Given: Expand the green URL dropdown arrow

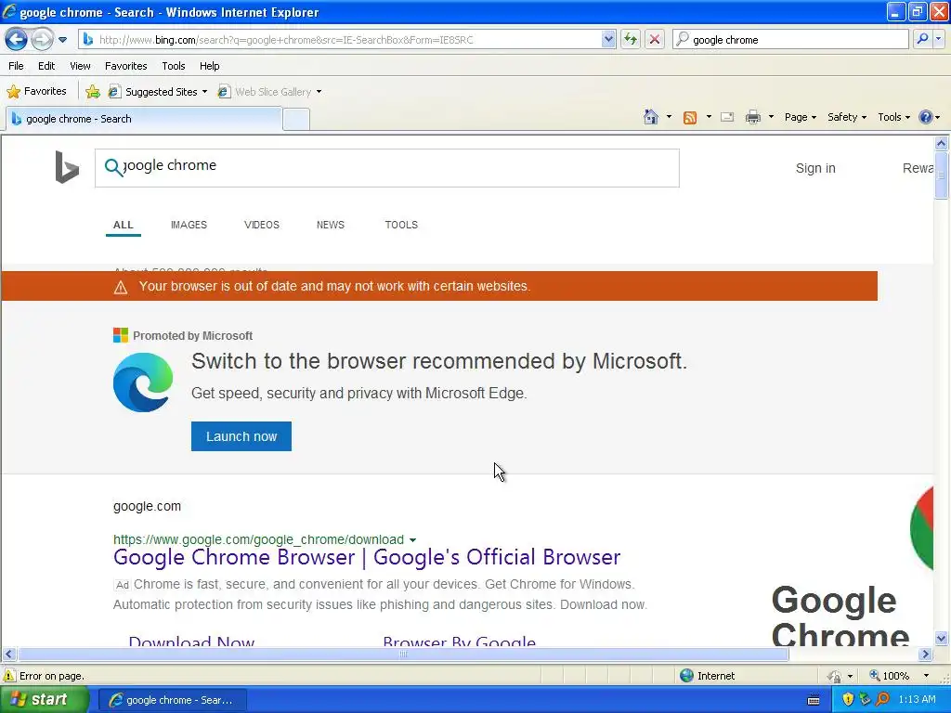Looking at the screenshot, I should point(413,540).
